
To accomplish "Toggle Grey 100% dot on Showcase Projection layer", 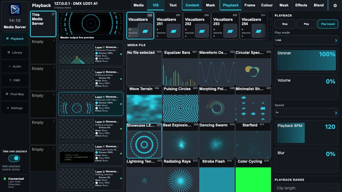I will tap(97, 58).
